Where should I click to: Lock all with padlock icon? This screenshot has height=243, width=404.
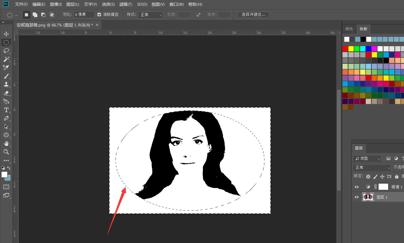(396, 177)
